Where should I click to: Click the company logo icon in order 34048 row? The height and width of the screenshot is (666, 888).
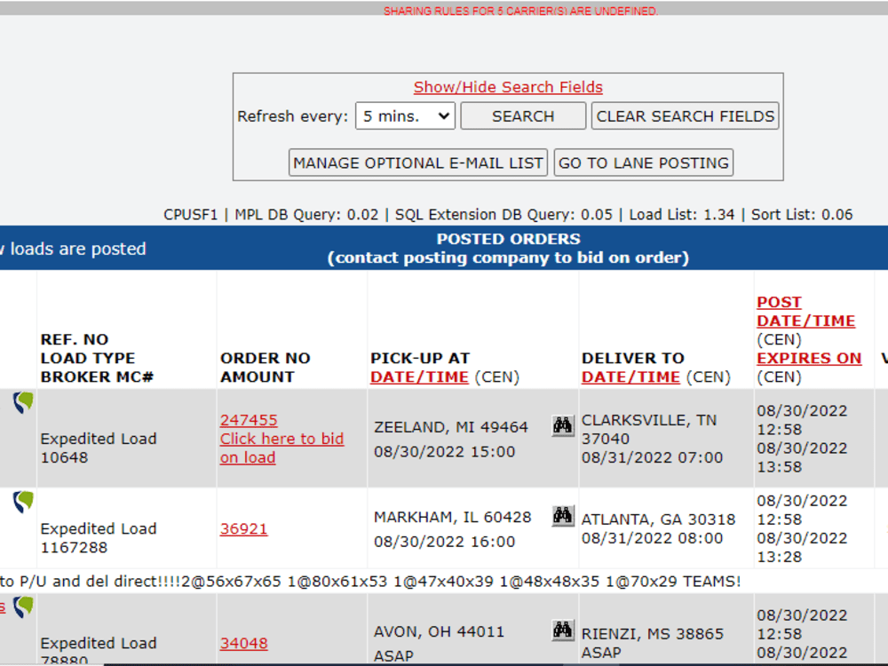[x=23, y=607]
